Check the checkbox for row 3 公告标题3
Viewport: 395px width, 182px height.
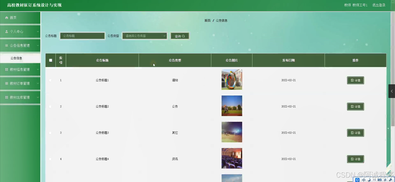click(50, 133)
